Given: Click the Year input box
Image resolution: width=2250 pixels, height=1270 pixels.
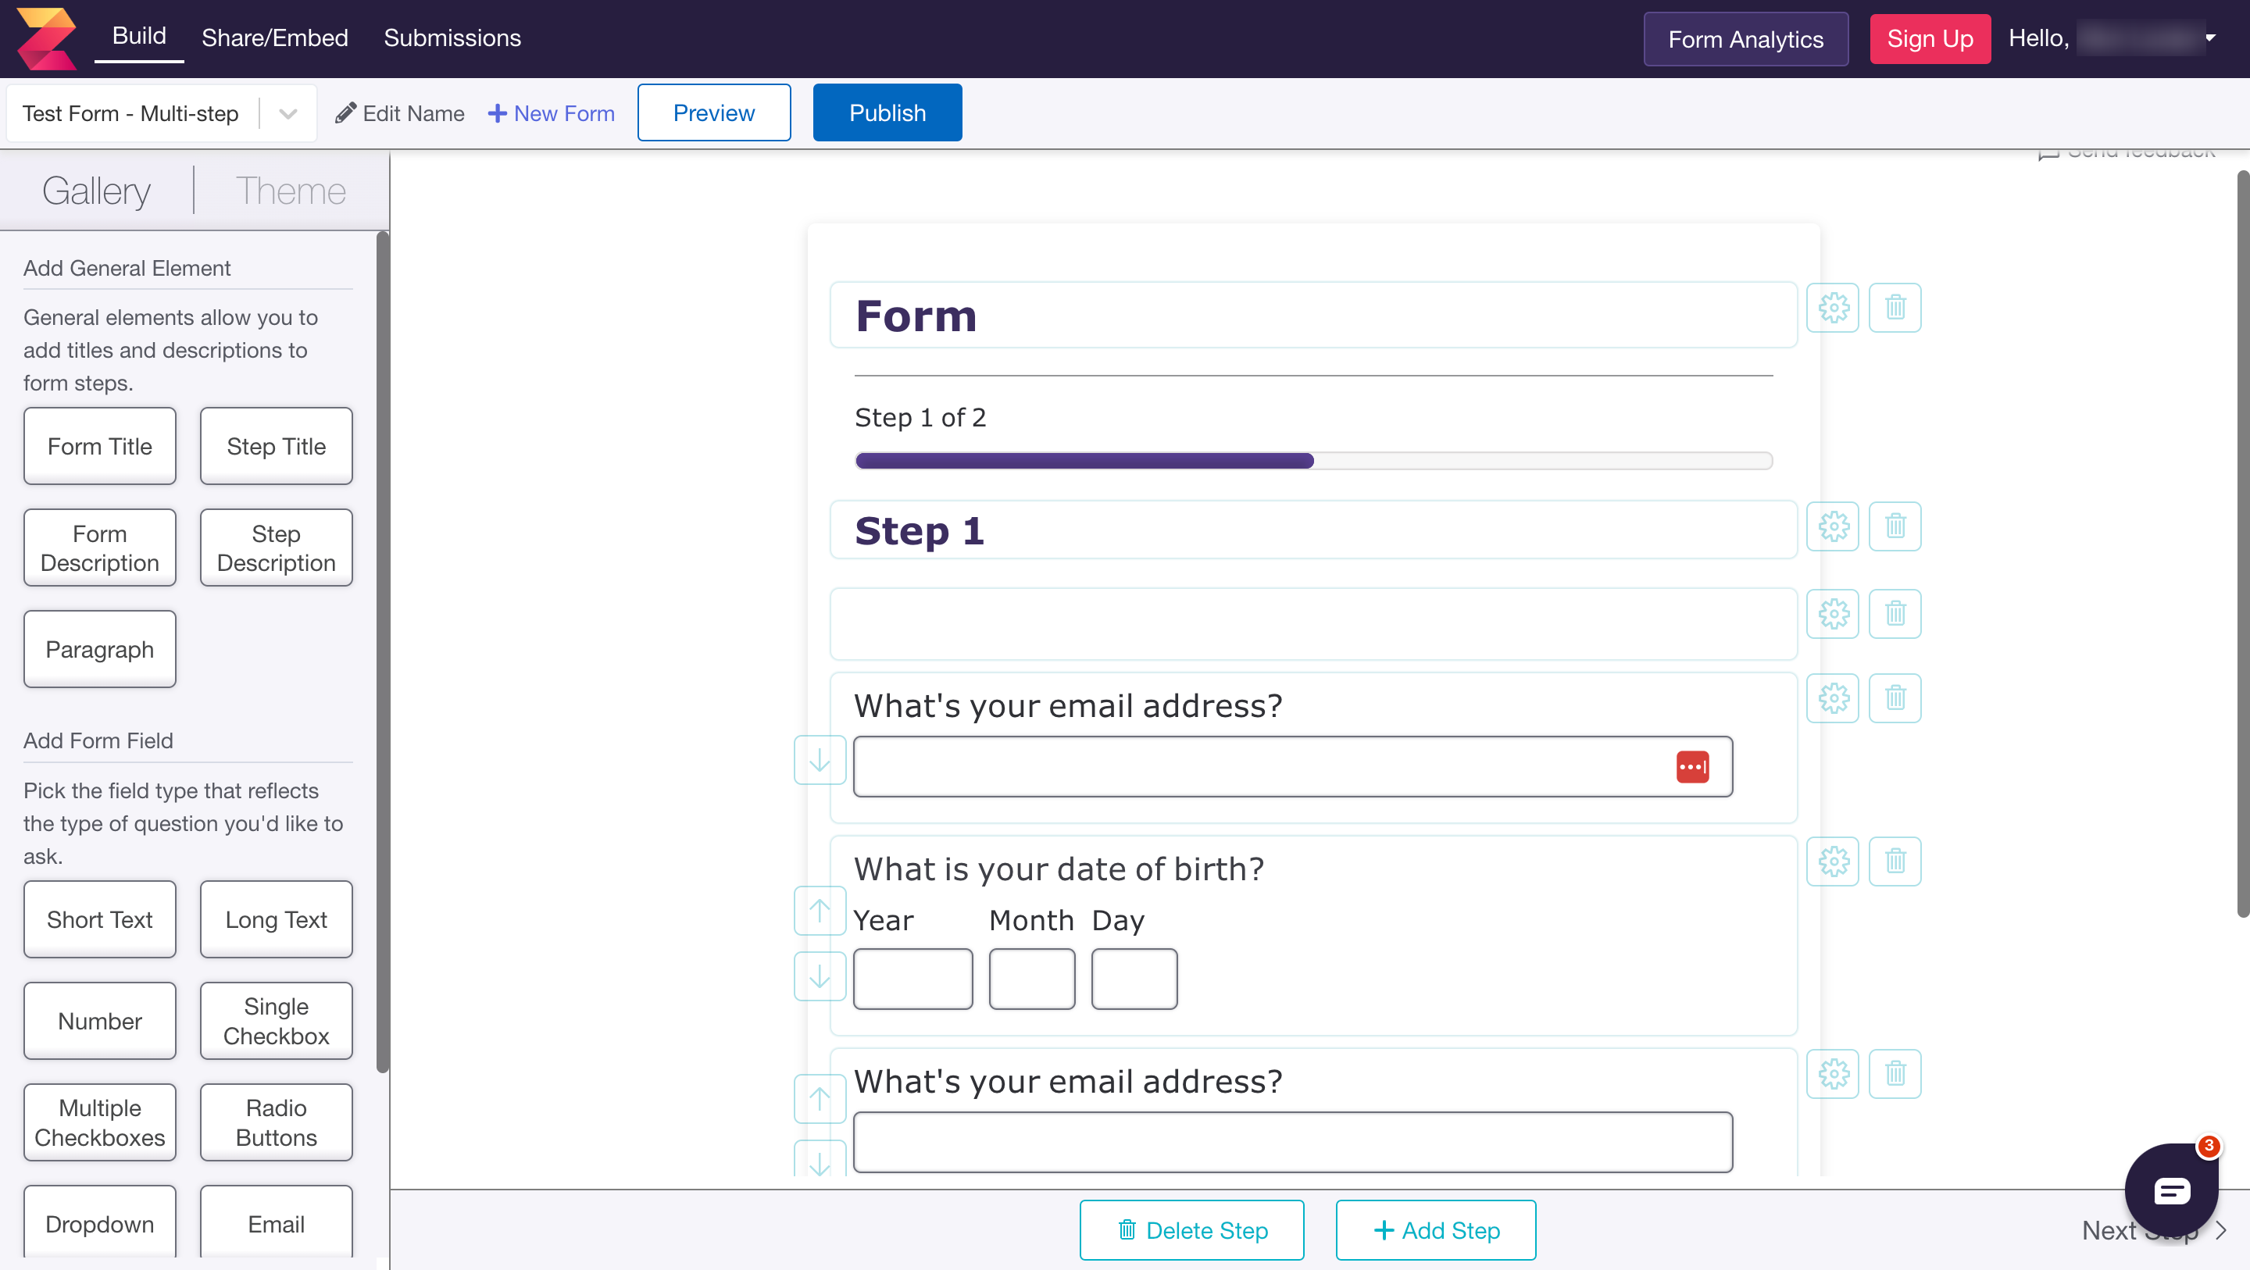Looking at the screenshot, I should [x=912, y=978].
